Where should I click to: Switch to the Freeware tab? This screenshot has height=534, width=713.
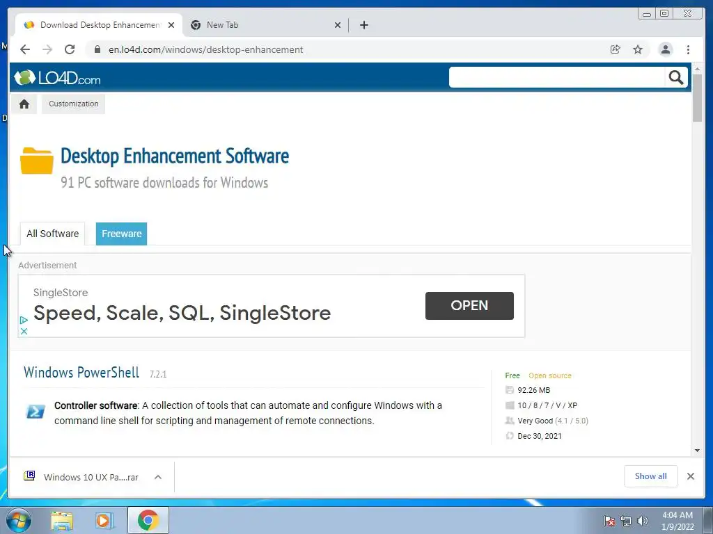pyautogui.click(x=121, y=234)
